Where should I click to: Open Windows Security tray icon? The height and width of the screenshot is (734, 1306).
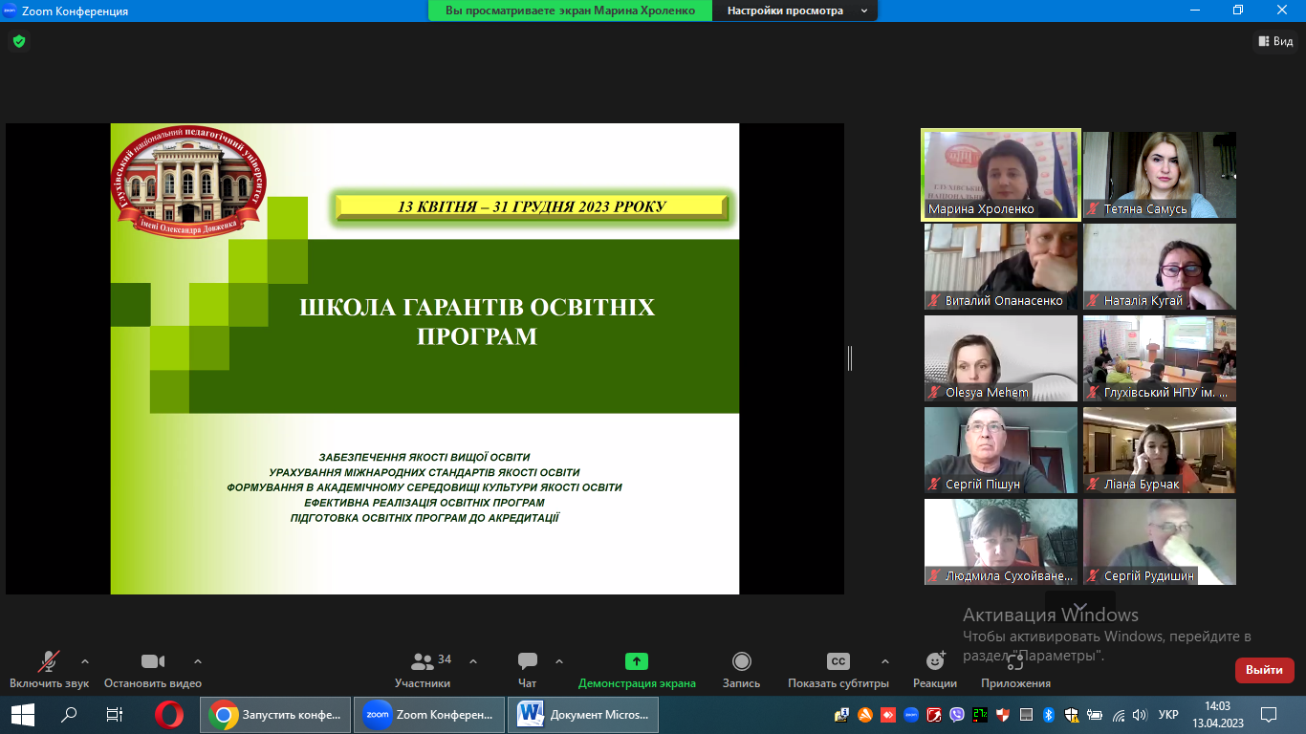click(x=1072, y=714)
